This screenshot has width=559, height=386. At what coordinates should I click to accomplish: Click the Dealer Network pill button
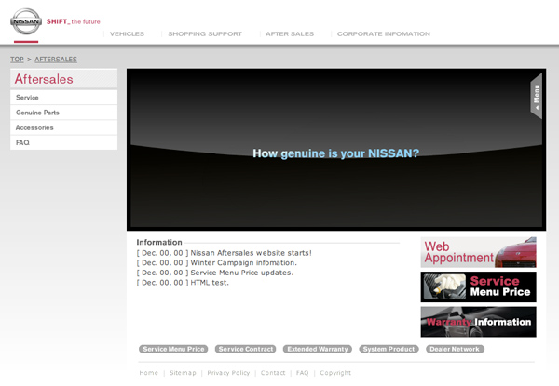tap(455, 349)
